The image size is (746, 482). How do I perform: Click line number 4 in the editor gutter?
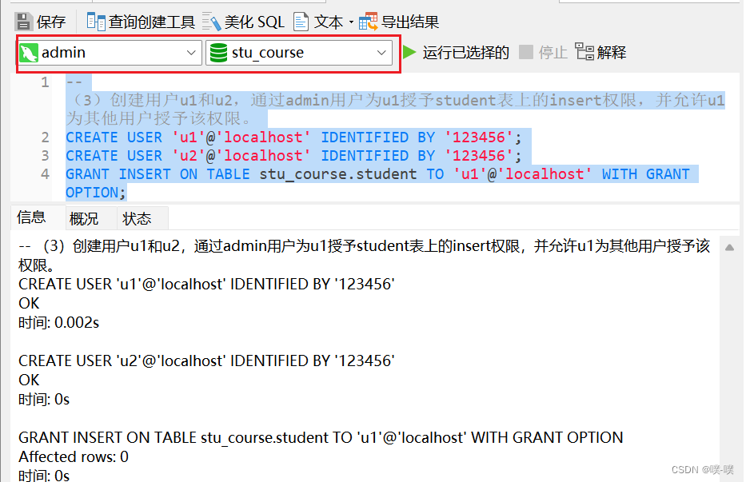[44, 173]
